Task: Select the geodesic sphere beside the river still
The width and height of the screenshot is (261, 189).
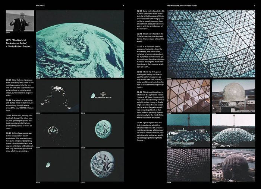Action: tap(233, 165)
